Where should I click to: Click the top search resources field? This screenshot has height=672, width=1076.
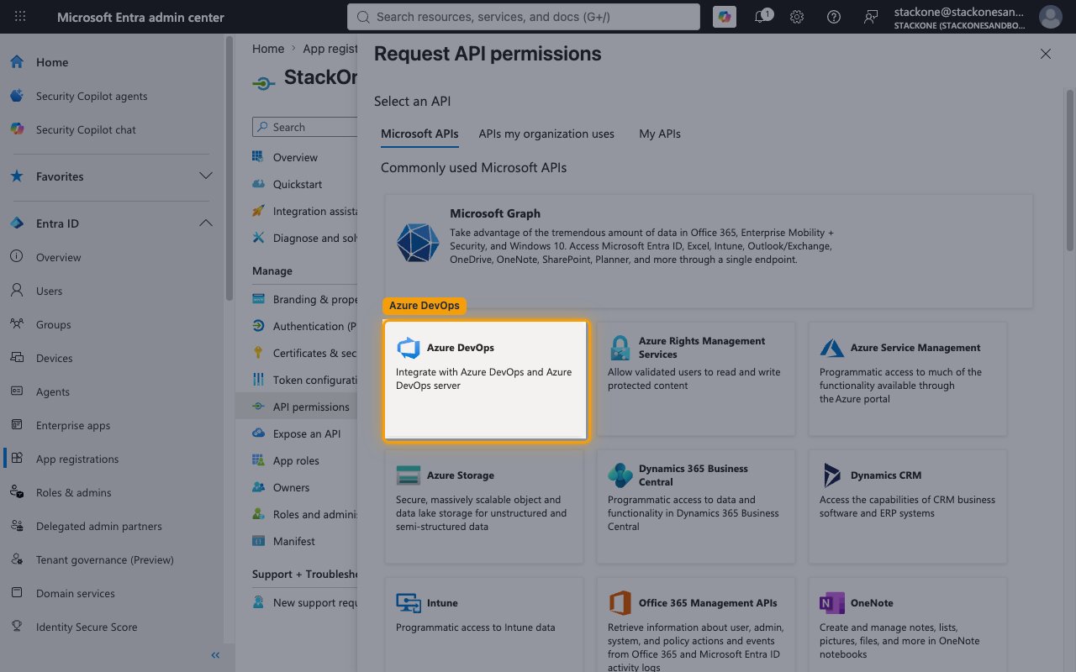coord(523,17)
